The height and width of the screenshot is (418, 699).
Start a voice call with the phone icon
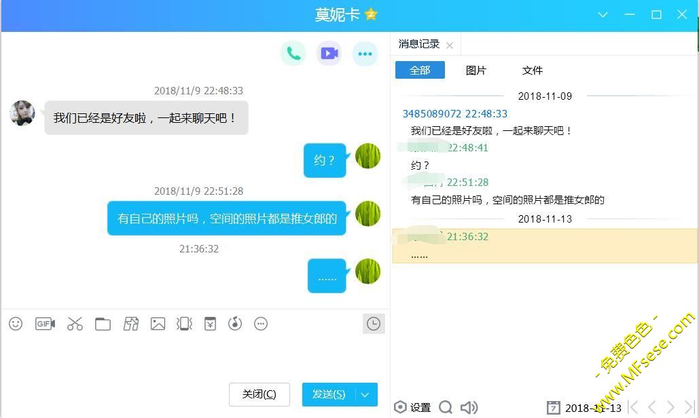pos(293,54)
